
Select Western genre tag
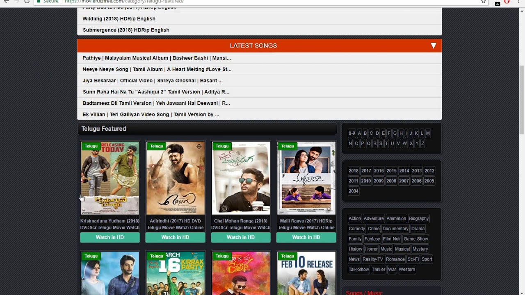[x=407, y=270]
